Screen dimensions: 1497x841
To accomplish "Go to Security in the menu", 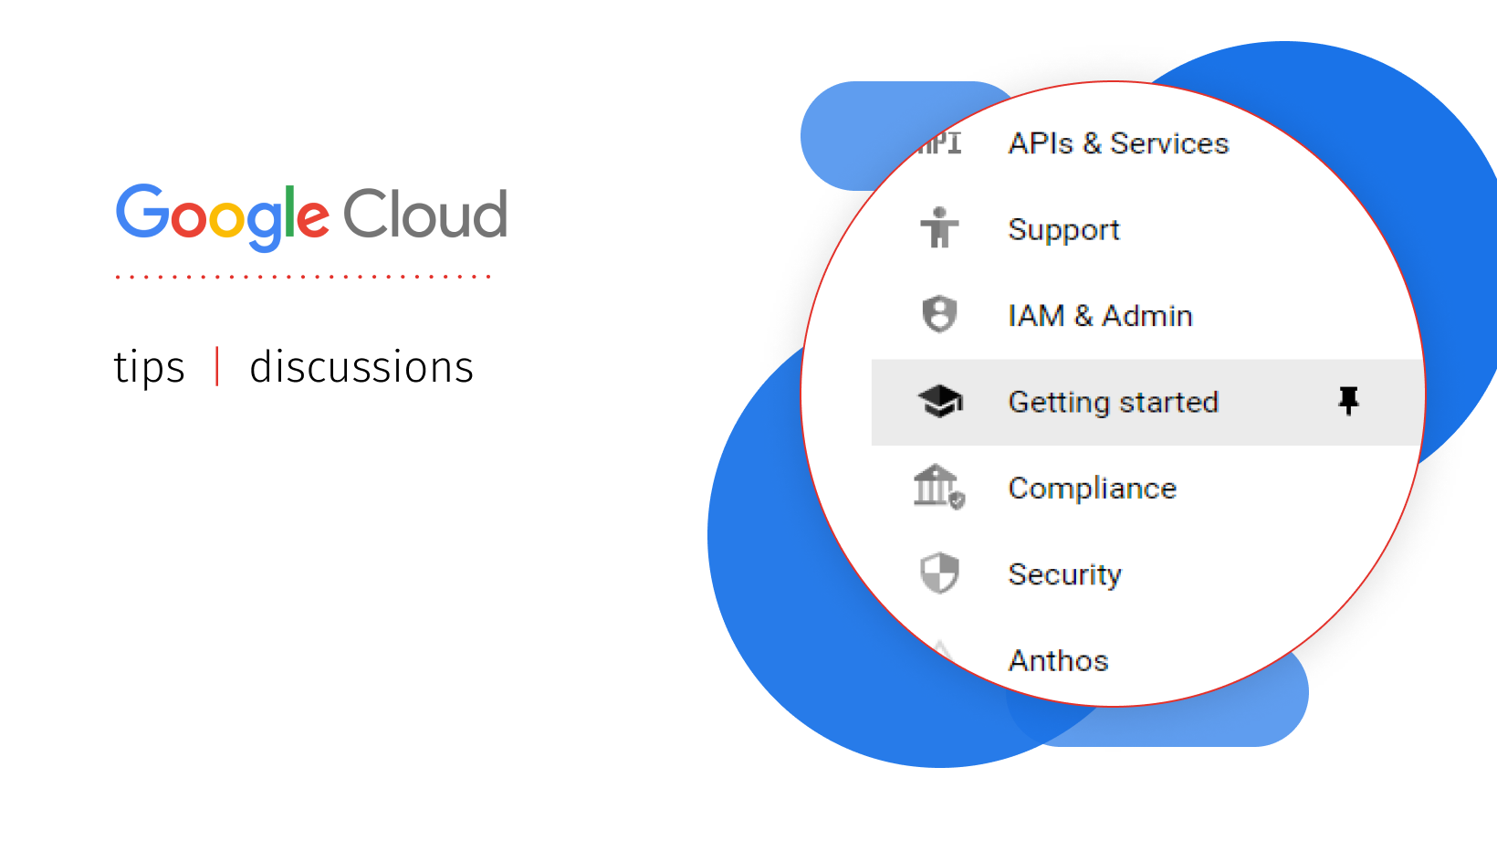I will [1064, 575].
